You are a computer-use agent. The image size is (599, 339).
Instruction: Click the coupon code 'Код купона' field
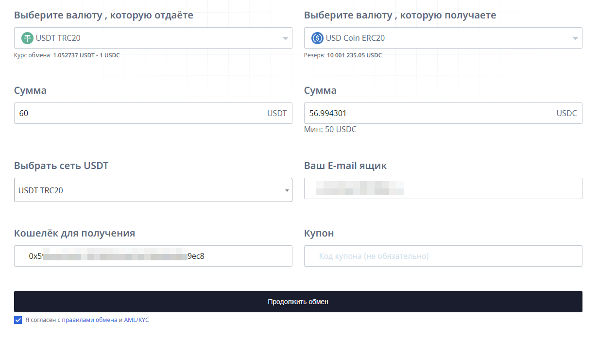[442, 256]
